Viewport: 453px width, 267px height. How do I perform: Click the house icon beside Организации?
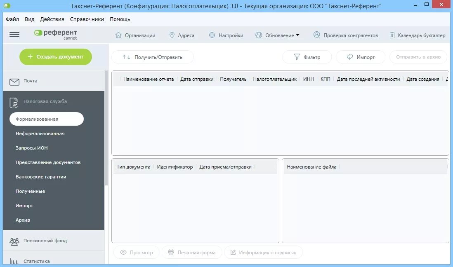click(x=118, y=35)
